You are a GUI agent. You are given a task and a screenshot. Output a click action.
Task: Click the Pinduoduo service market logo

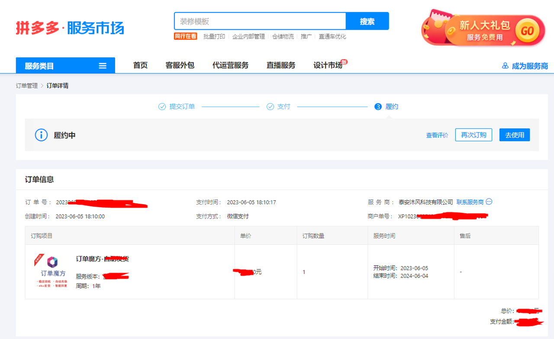(70, 28)
